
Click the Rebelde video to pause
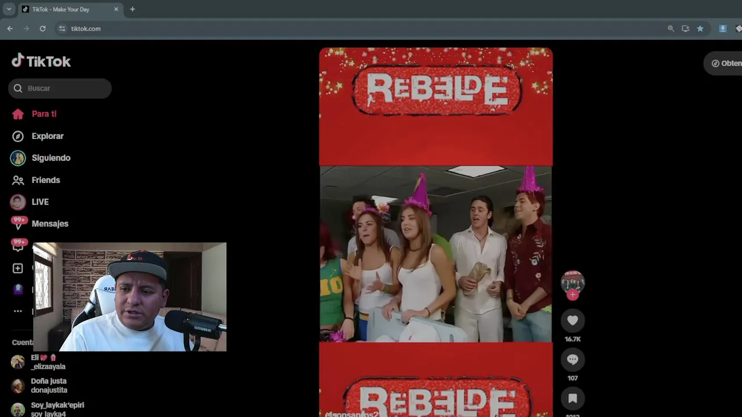436,232
